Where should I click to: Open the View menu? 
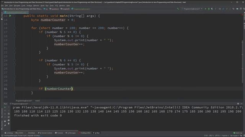click(11, 6)
